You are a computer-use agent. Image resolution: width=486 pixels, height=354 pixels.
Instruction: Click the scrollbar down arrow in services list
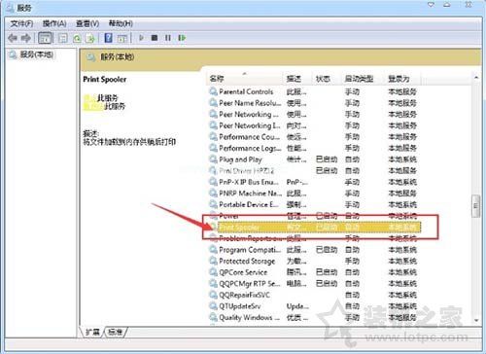tap(476, 320)
